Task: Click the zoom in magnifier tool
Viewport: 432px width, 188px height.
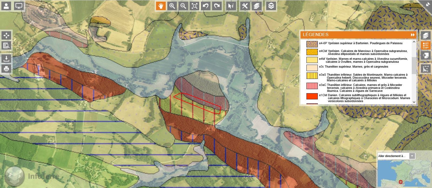Action: pyautogui.click(x=172, y=6)
